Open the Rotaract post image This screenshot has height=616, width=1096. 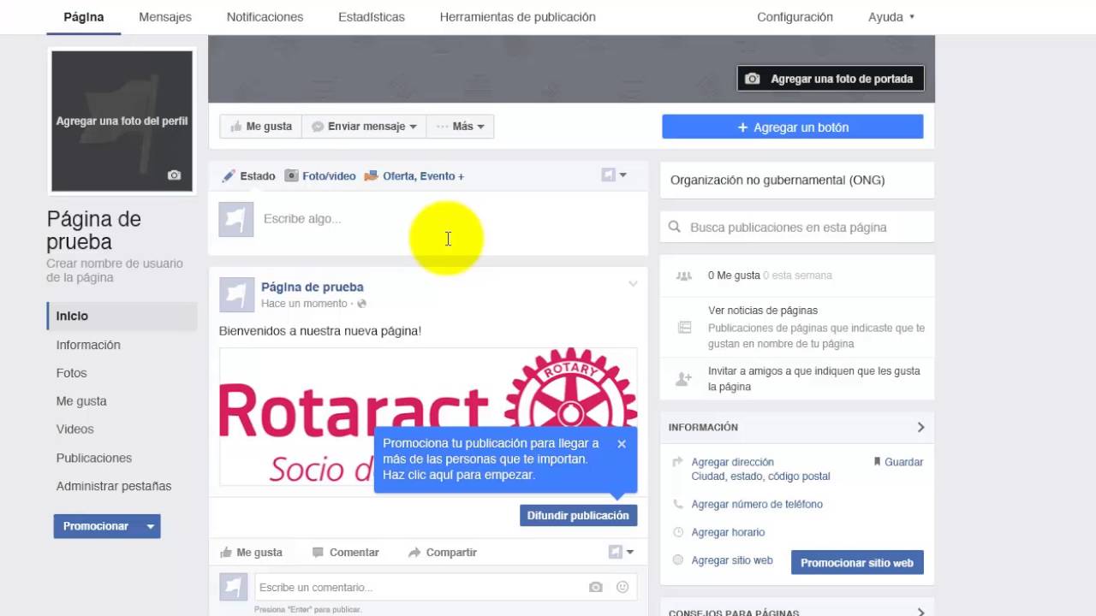(428, 417)
